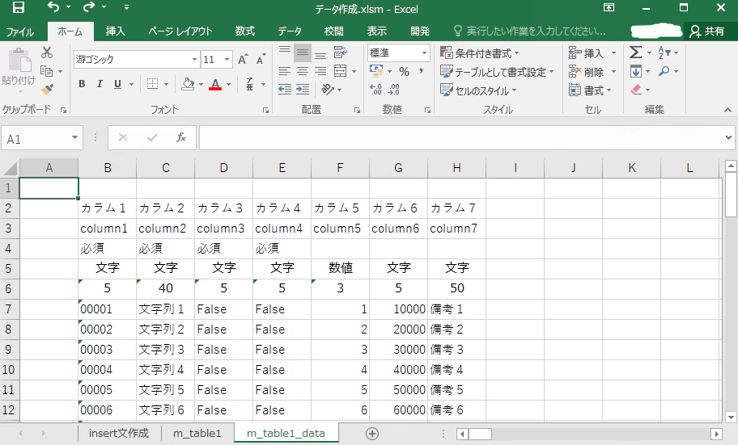Open insert function fx dialog

180,137
